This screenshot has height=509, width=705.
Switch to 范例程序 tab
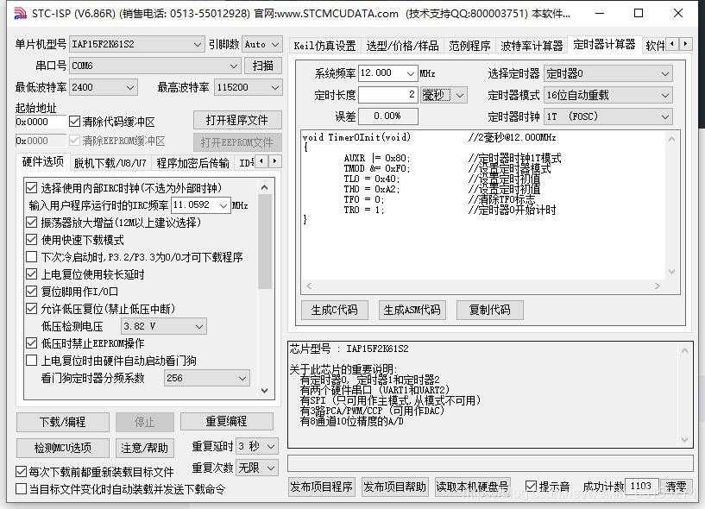(469, 46)
